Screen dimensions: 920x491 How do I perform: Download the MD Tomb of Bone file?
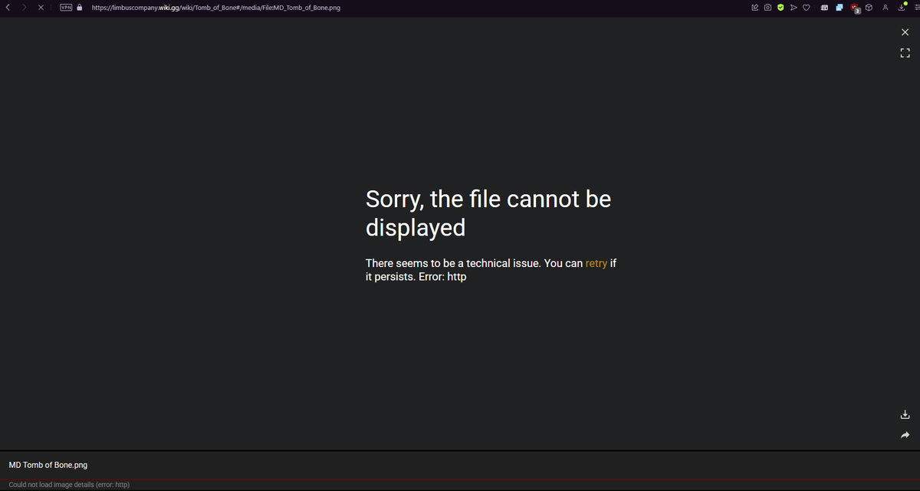[905, 415]
